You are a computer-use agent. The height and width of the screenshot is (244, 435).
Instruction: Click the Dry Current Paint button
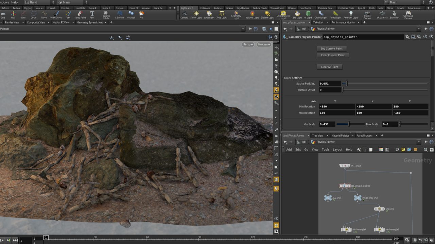[331, 48]
